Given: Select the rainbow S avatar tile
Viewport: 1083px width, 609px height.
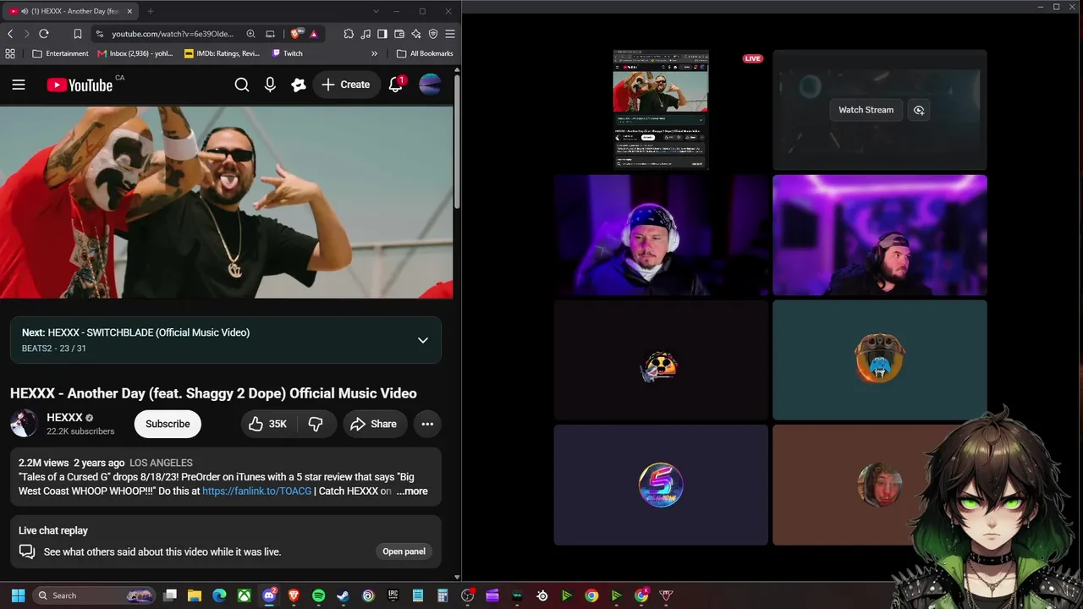Looking at the screenshot, I should tap(661, 485).
